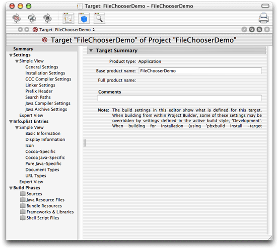This screenshot has width=278, height=249.
Task: Collapse the Target Summary section
Action: pyautogui.click(x=91, y=51)
